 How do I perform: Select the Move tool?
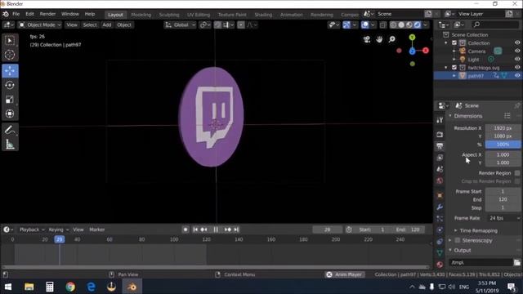point(10,71)
